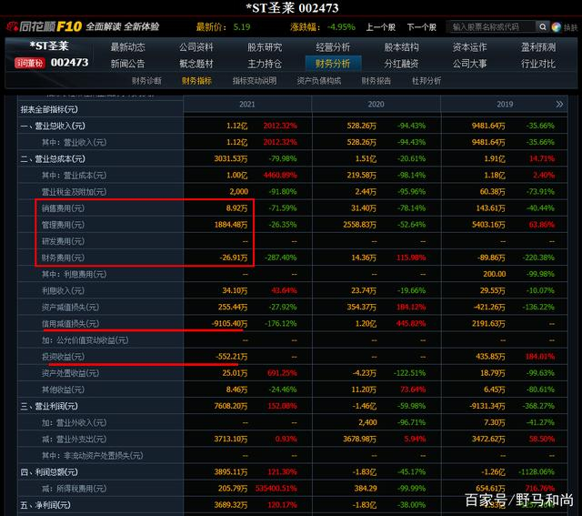The height and width of the screenshot is (516, 582).
Task: Open the 股本结构 tab
Action: tap(401, 47)
